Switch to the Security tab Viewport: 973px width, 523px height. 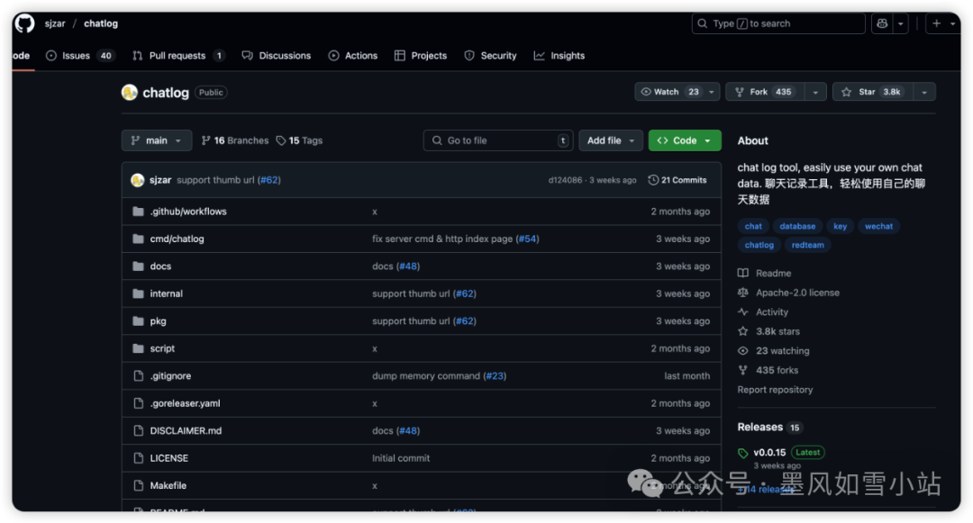(490, 56)
